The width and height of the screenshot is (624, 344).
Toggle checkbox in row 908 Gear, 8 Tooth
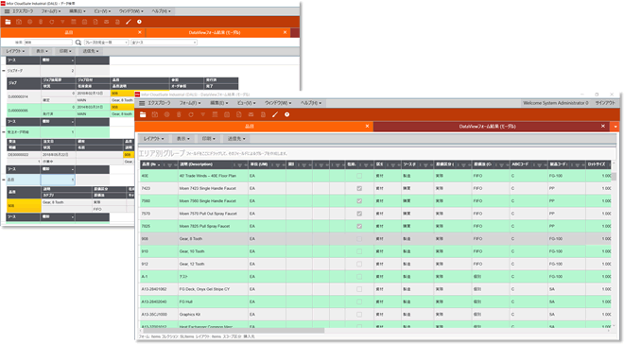coord(359,239)
